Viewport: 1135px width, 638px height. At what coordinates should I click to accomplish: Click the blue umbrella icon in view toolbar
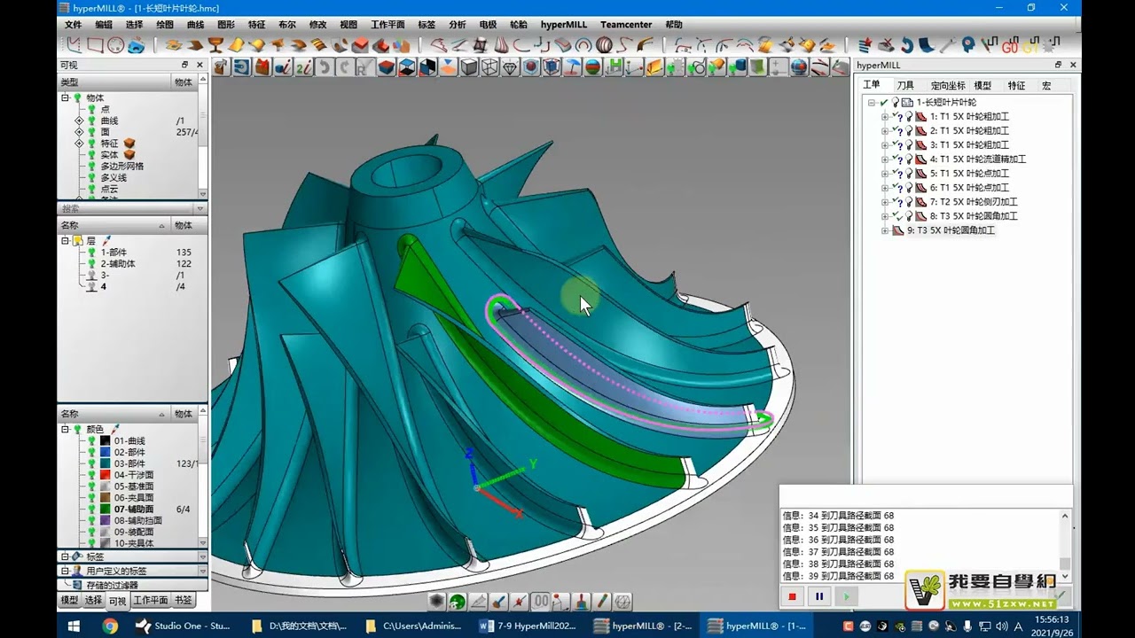coord(572,67)
